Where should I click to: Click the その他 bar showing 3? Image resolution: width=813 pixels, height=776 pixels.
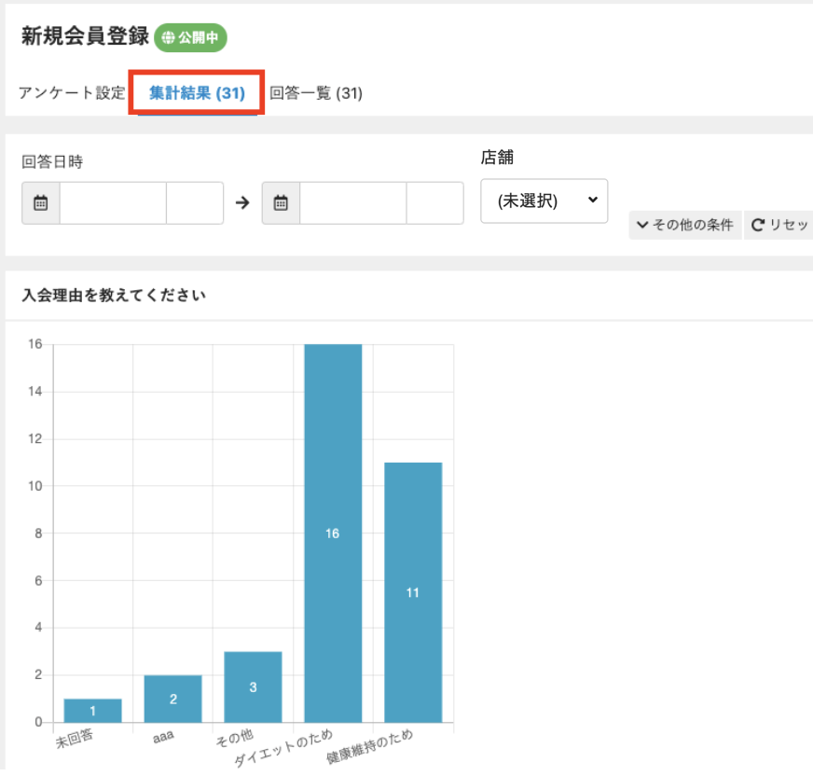253,686
